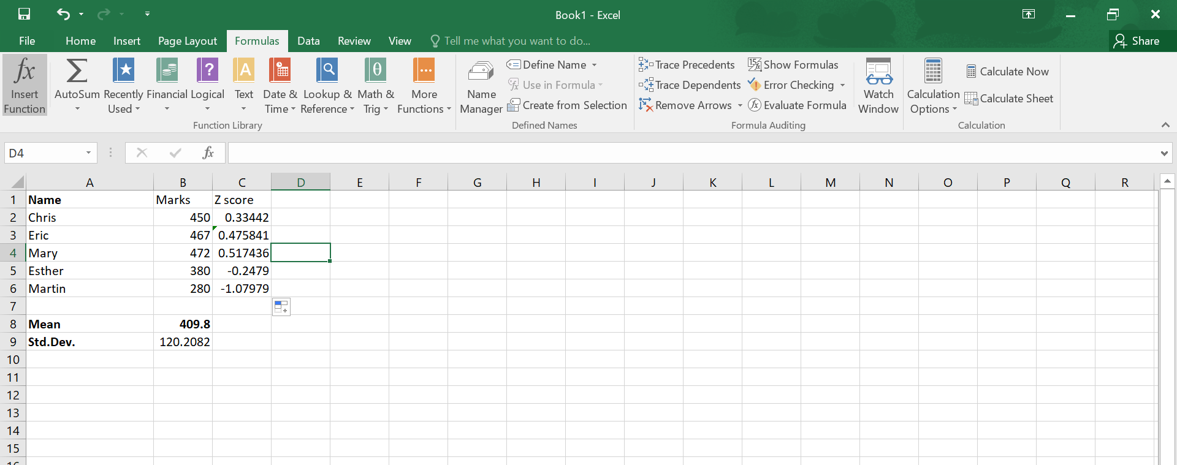The image size is (1177, 465).
Task: Switch to the Data tab
Action: (x=308, y=41)
